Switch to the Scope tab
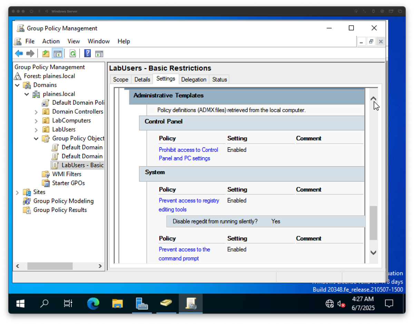This screenshot has height=324, width=414. pos(120,80)
